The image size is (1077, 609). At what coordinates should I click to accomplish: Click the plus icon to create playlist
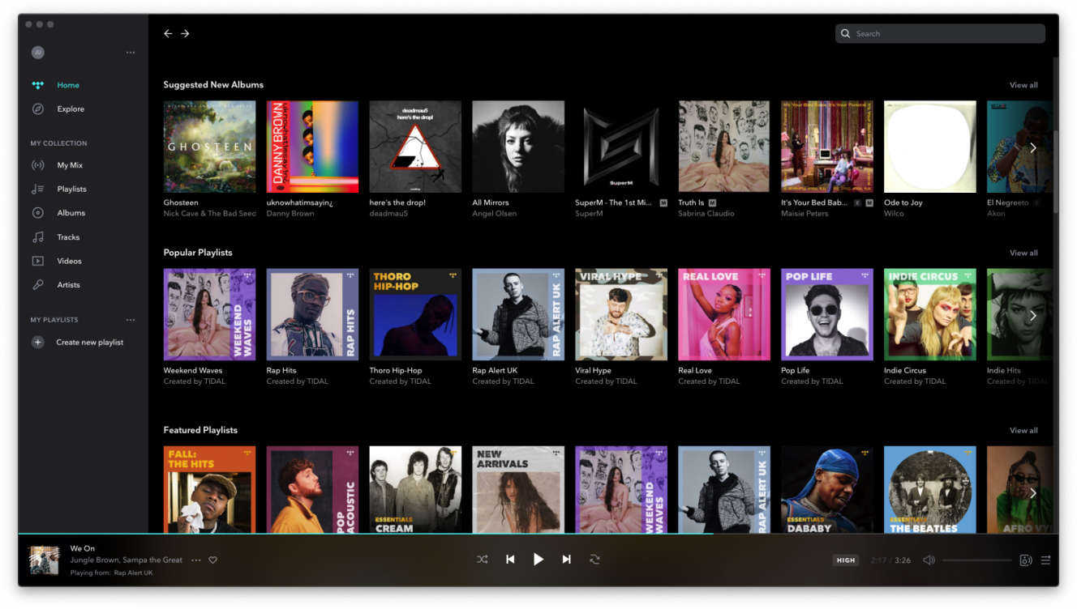point(37,343)
